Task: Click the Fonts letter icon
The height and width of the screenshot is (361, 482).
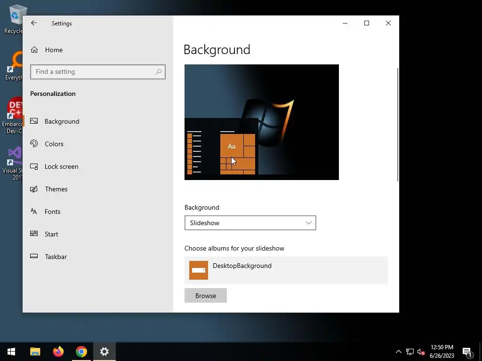Action: coord(34,211)
